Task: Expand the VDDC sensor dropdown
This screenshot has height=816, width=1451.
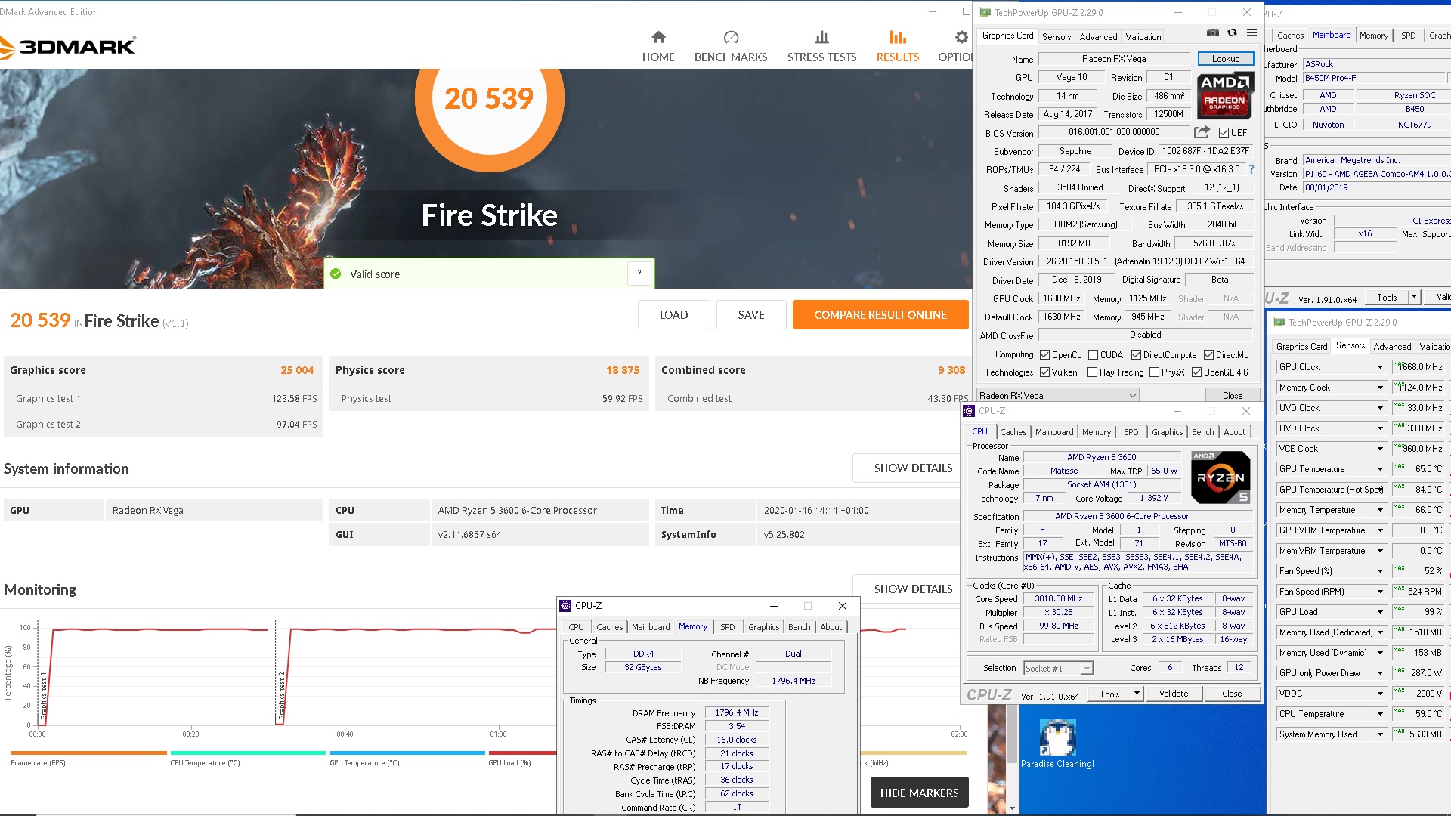Action: pyautogui.click(x=1380, y=694)
